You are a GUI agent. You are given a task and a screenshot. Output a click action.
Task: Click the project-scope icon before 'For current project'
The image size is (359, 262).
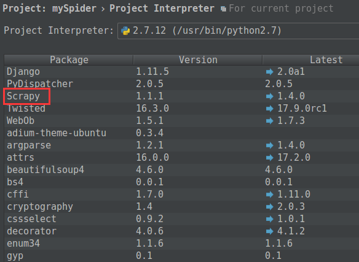(223, 9)
